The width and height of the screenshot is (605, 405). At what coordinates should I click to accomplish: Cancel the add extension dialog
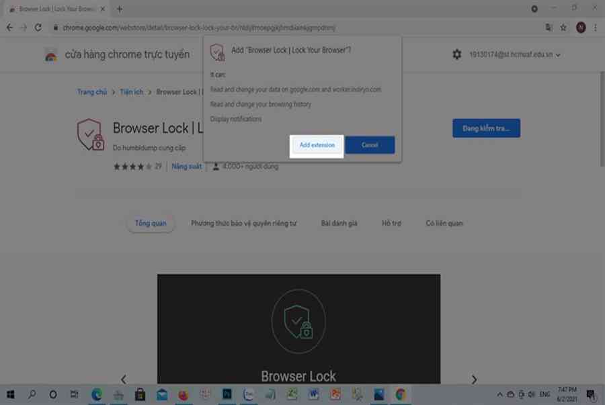[x=370, y=145]
